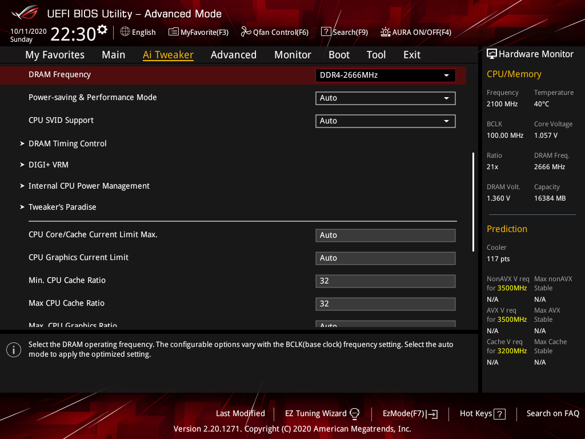Click the 117 pts cooler value
The height and width of the screenshot is (439, 585).
(498, 259)
